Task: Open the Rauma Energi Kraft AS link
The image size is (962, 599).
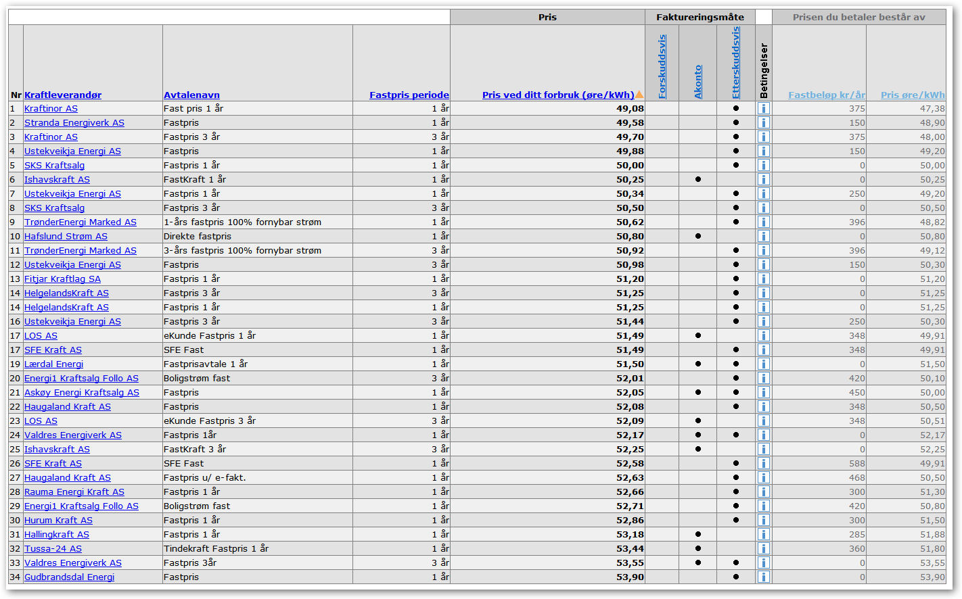Action: click(x=74, y=492)
